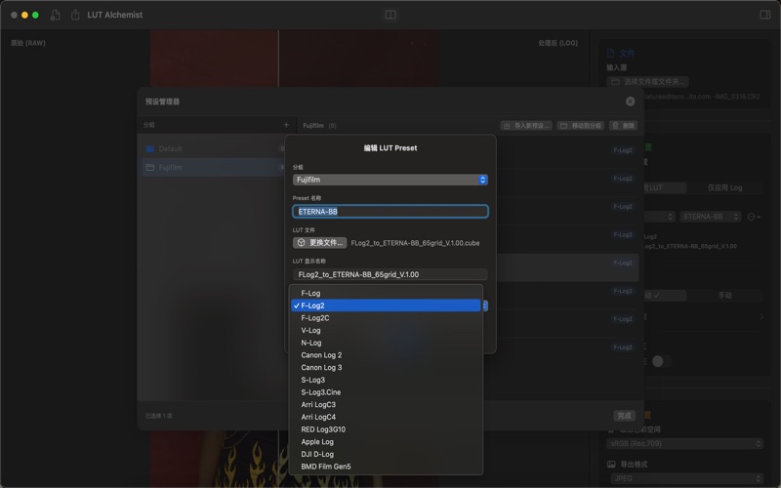Screen dimensions: 781x488
Task: Open the Fujifilm group dropdown in edit dialog
Action: [390, 180]
